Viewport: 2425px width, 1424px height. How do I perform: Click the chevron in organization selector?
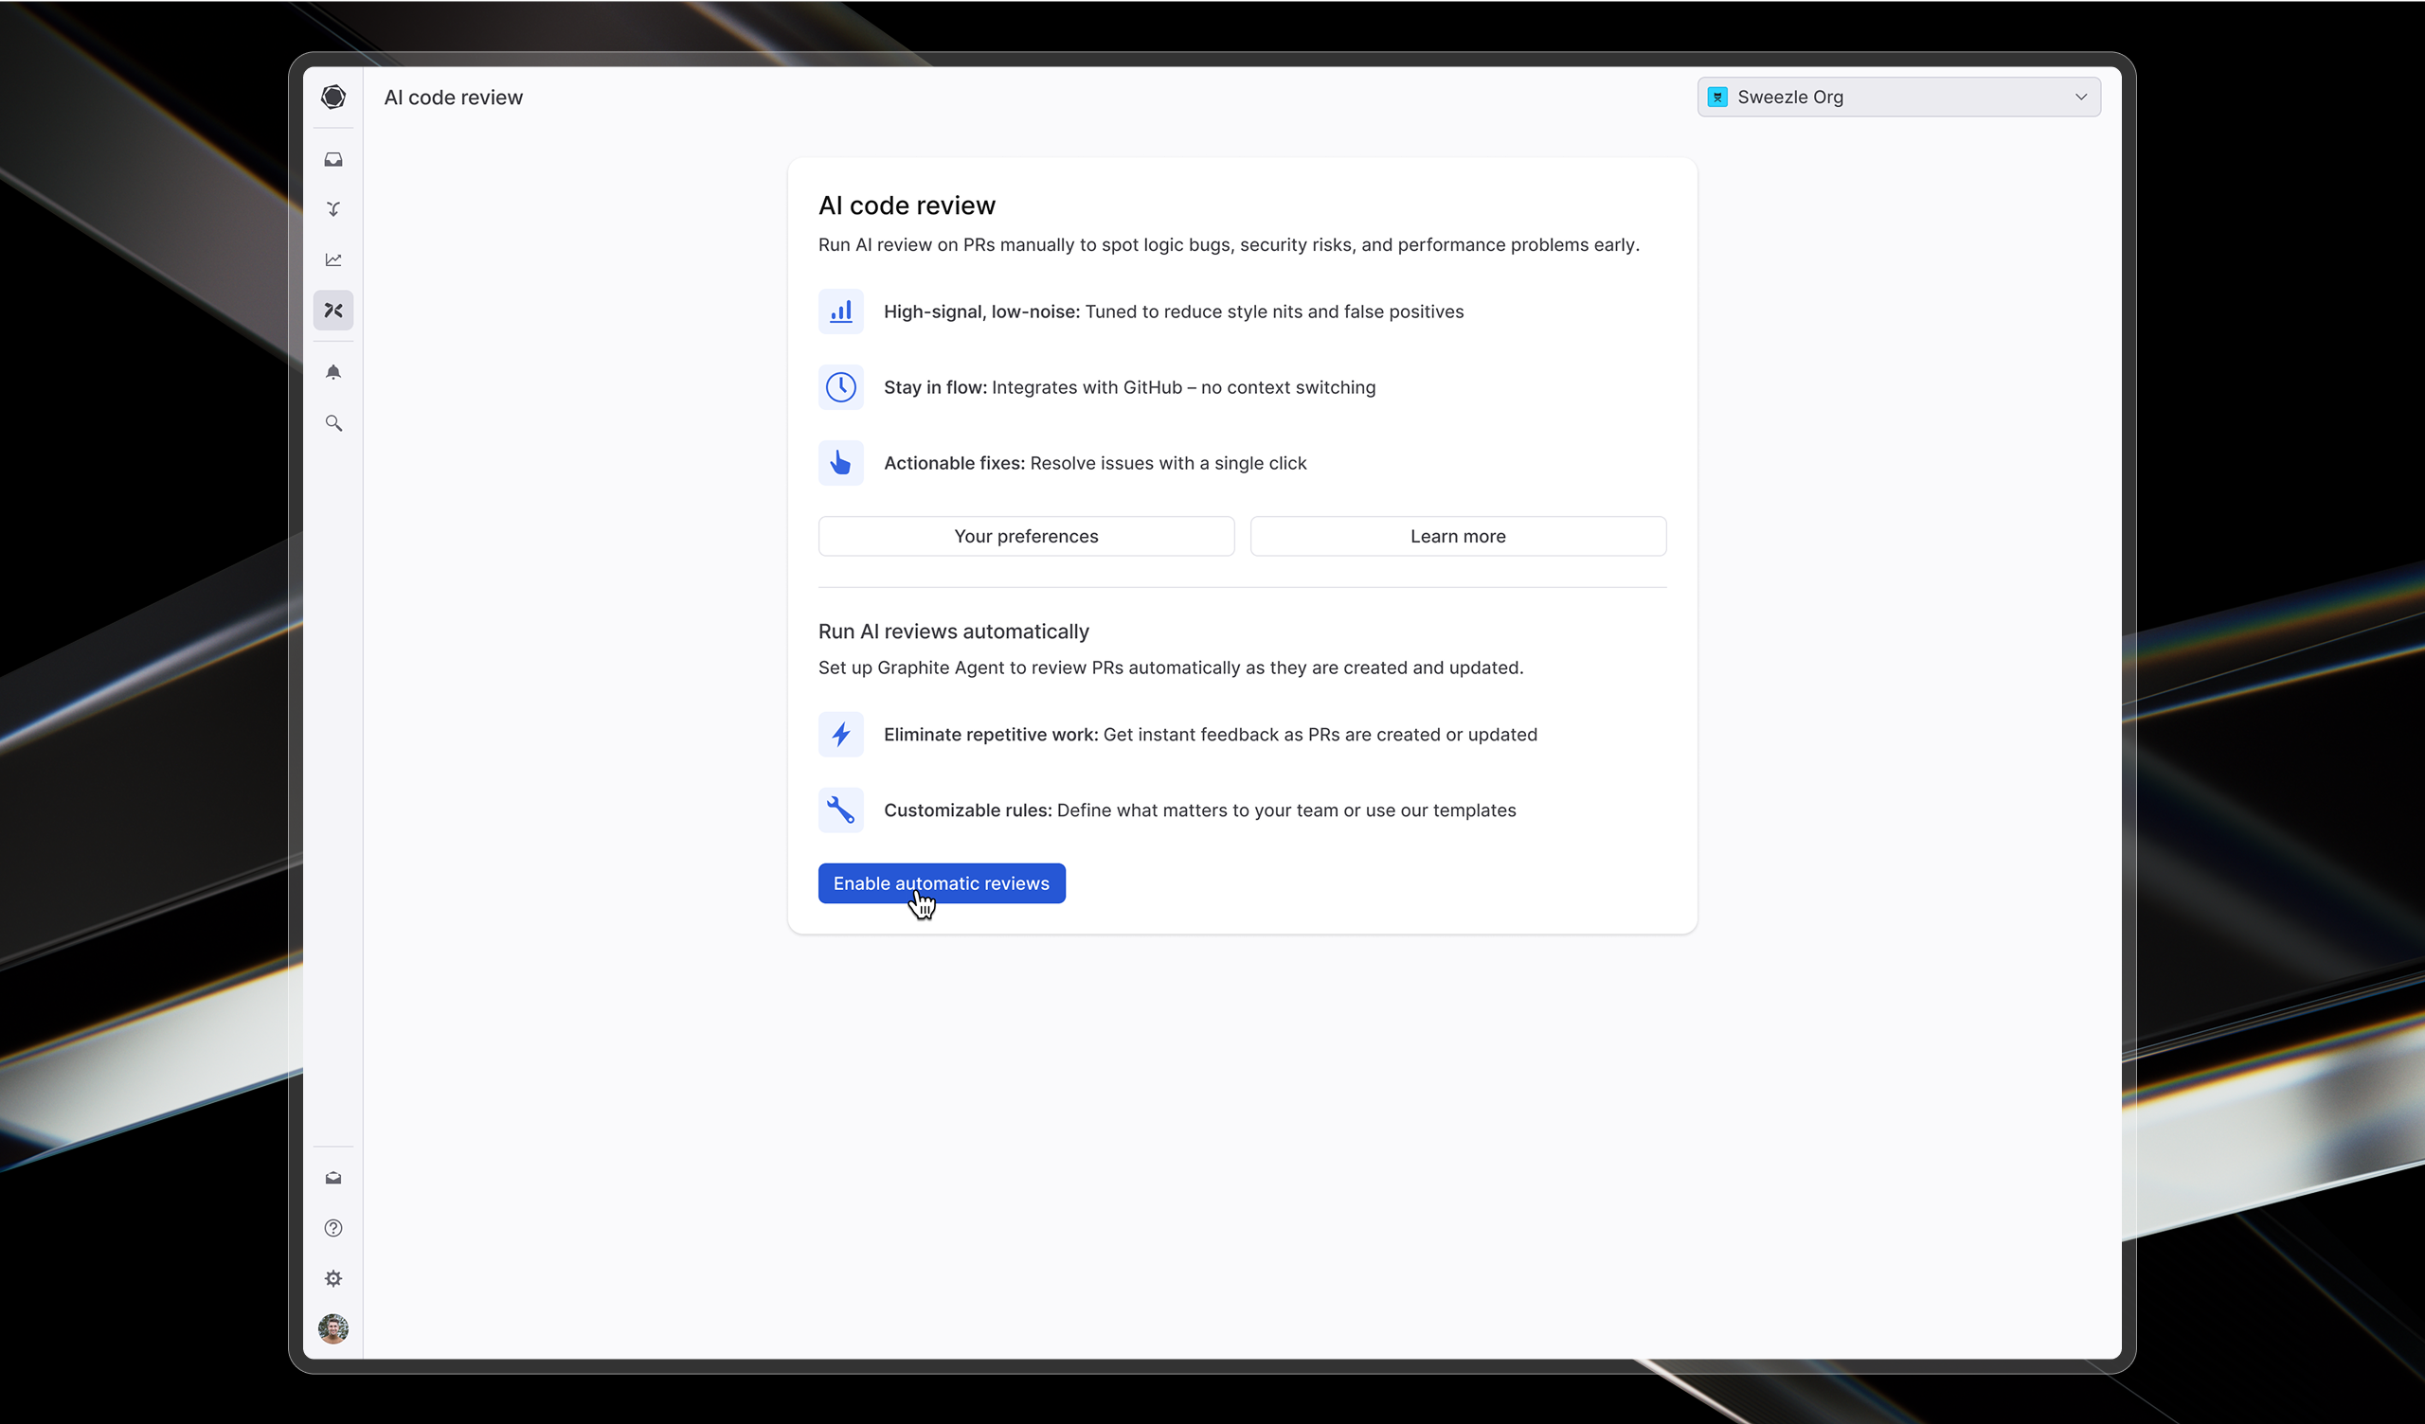[x=2080, y=98]
